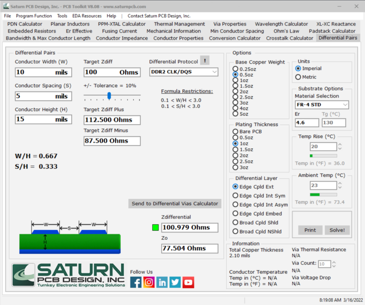Open the Instagram icon under Follow Us

[149, 282]
